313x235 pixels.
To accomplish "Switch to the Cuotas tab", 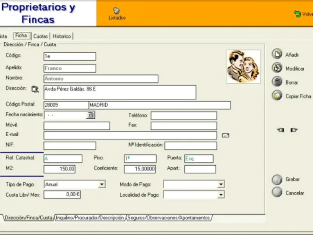I will (x=41, y=36).
